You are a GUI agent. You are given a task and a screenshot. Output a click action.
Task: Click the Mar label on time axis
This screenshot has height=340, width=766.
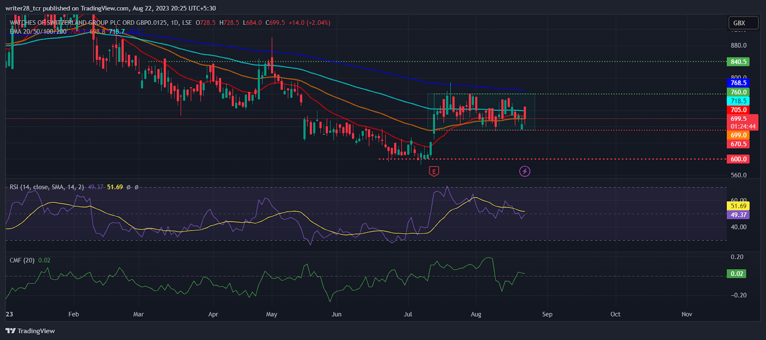(138, 314)
